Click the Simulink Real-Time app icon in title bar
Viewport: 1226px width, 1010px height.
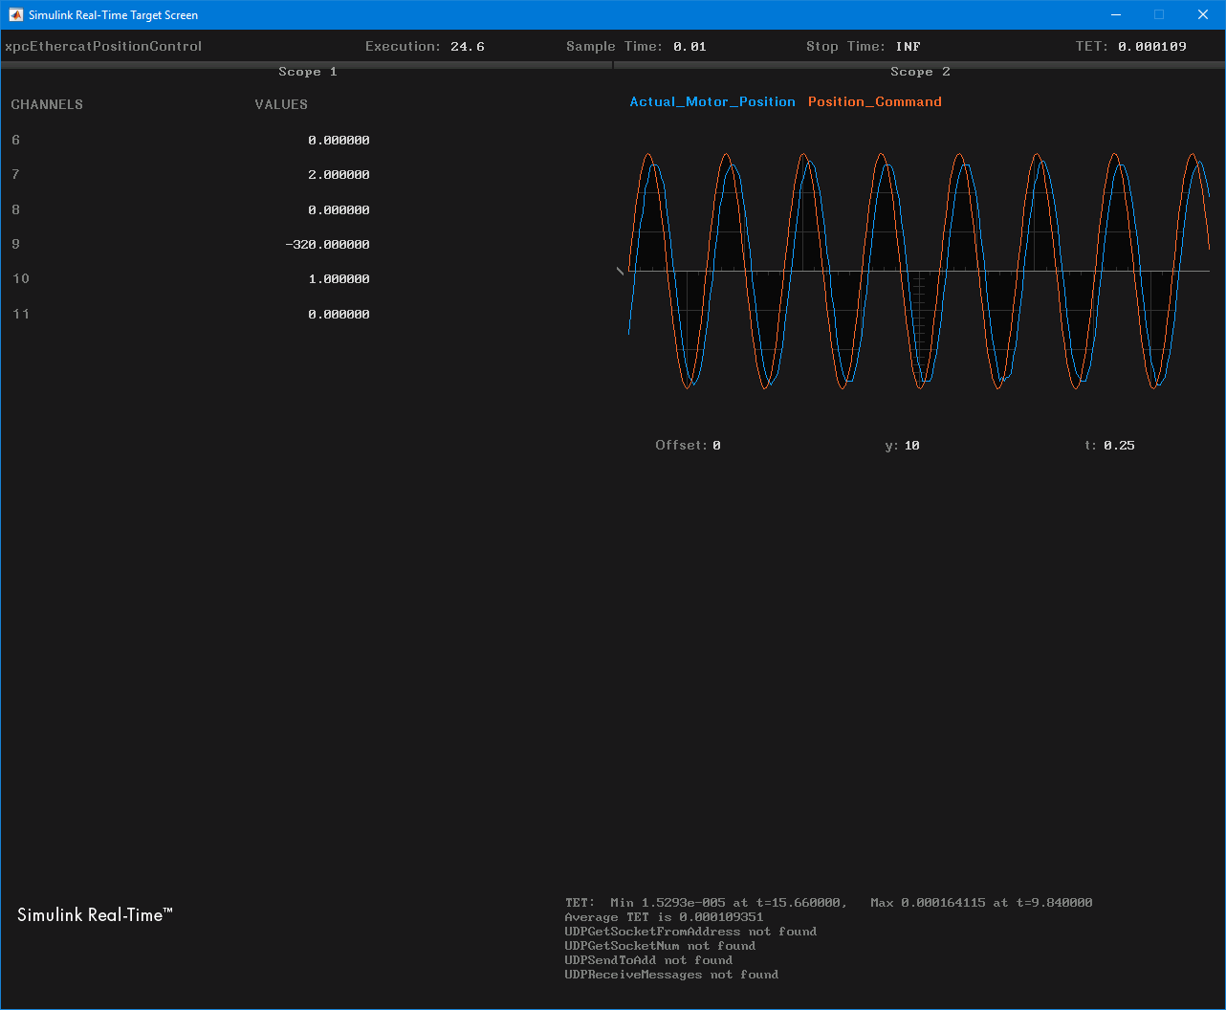tap(15, 15)
